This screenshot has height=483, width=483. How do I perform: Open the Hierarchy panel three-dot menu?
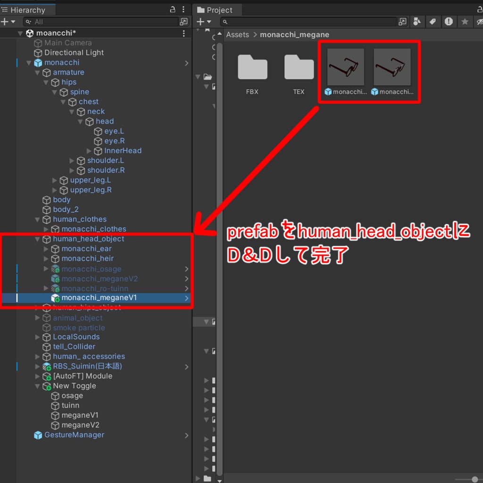183,9
